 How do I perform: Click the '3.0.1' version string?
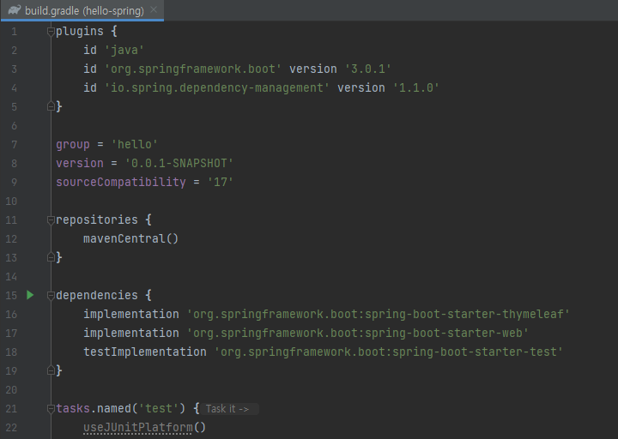pyautogui.click(x=367, y=69)
